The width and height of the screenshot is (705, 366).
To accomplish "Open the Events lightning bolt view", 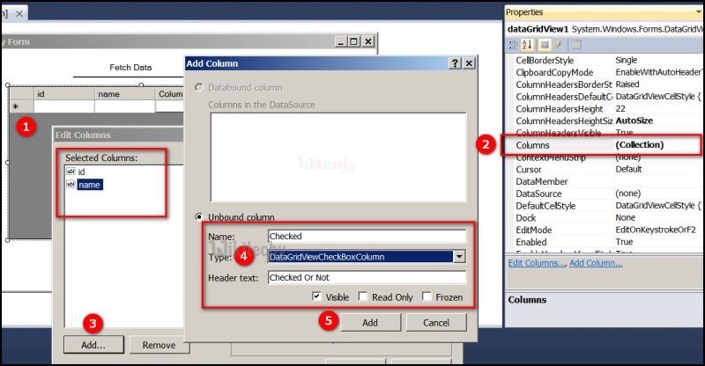I will point(559,45).
